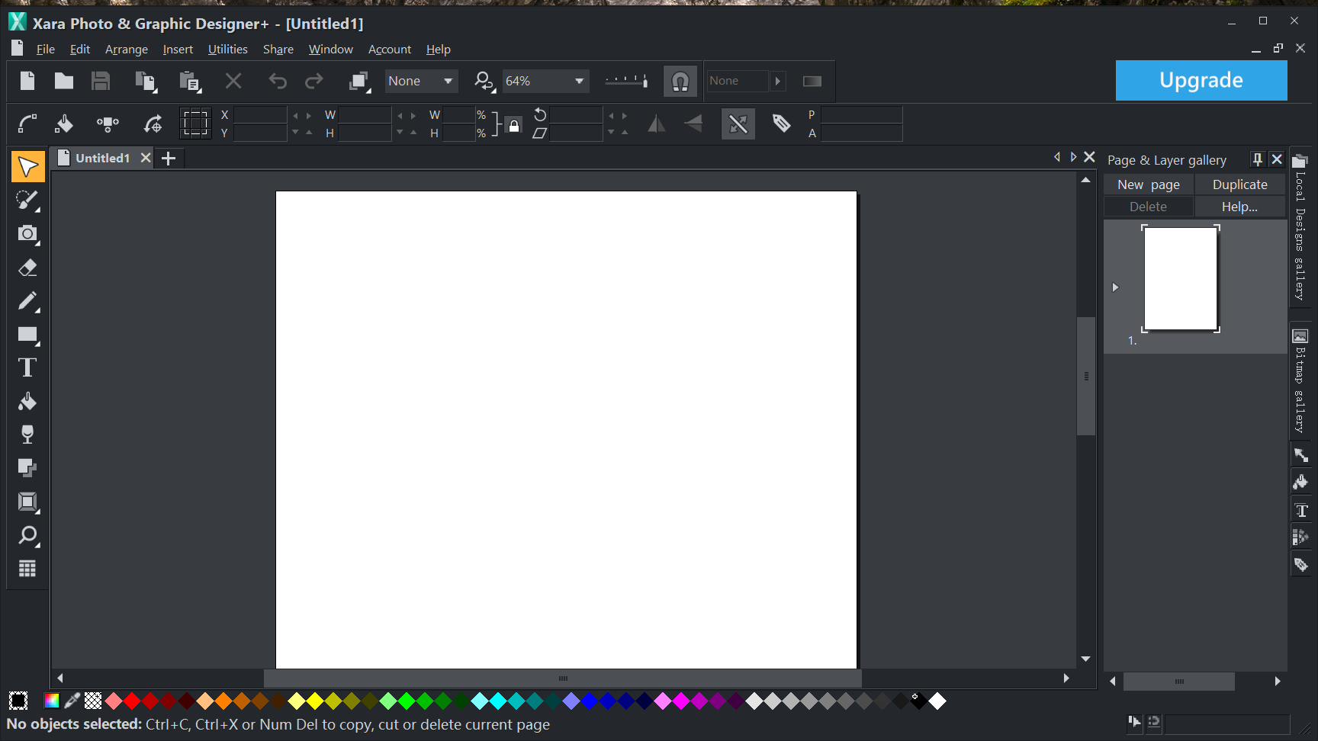
Task: Click the X position up stepper arrow
Action: [x=309, y=116]
